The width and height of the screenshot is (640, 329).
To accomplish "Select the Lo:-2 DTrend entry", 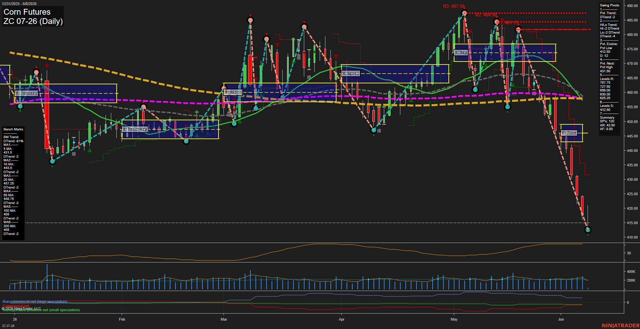I will tap(610, 33).
